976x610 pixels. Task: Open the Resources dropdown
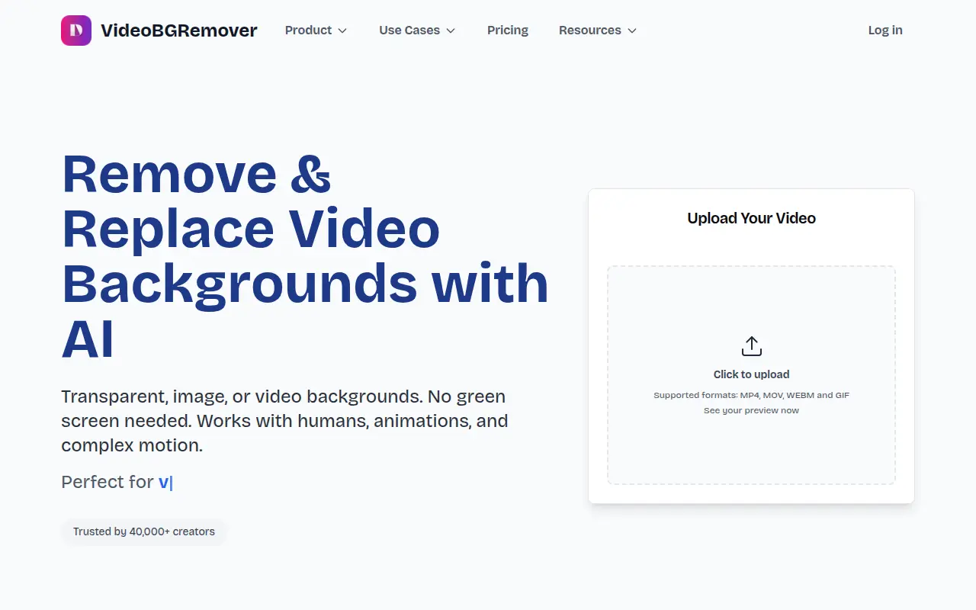598,30
